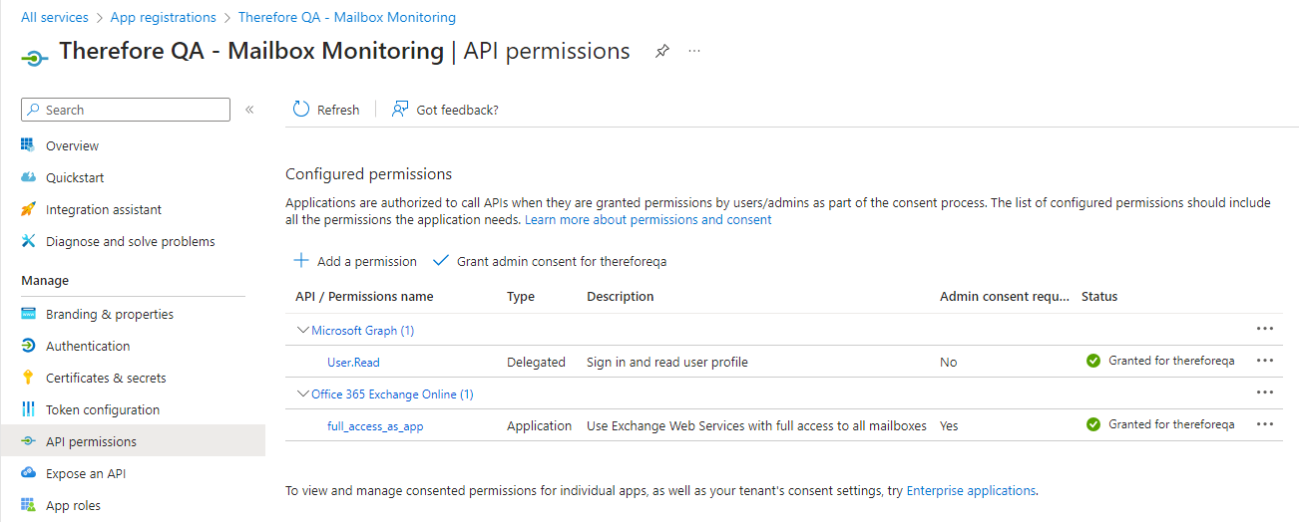The height and width of the screenshot is (522, 1299).
Task: Open ellipsis menu for User.Read row
Action: point(1265,361)
